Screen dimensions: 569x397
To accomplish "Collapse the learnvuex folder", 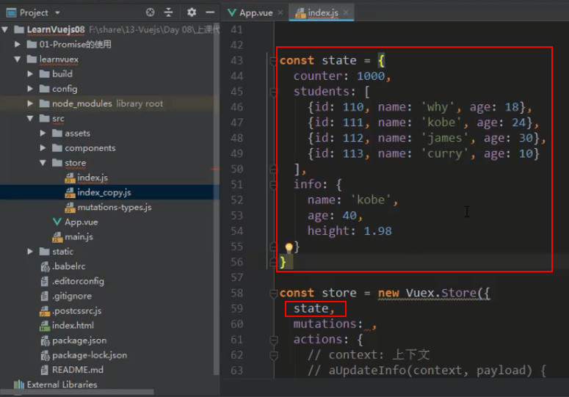I will [17, 59].
